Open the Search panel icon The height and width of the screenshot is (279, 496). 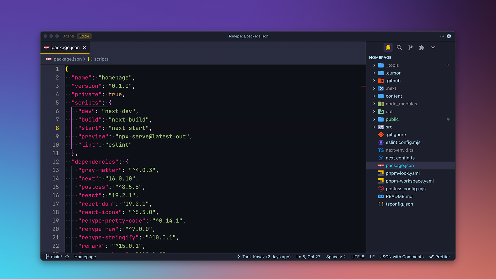pyautogui.click(x=399, y=47)
